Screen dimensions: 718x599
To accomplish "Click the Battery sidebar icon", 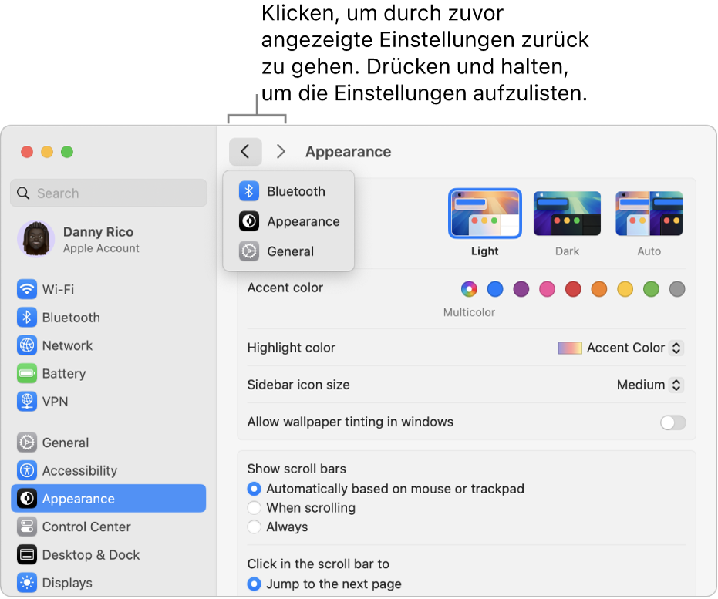I will pos(27,373).
